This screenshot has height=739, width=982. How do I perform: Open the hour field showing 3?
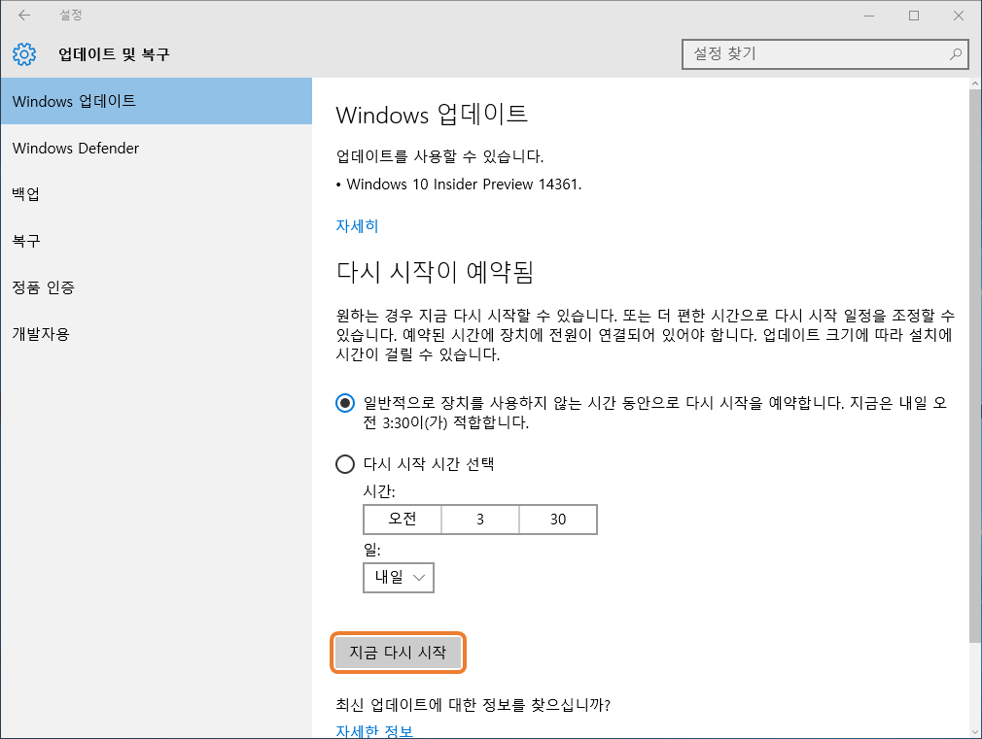tap(480, 520)
